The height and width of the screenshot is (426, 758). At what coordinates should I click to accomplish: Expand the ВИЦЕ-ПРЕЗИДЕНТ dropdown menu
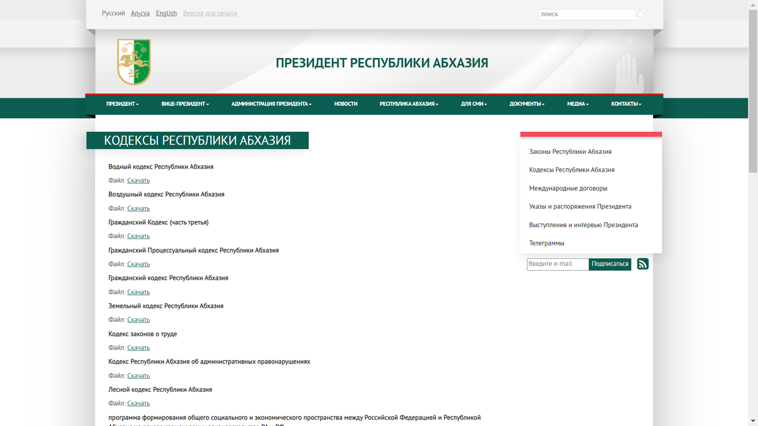(185, 104)
